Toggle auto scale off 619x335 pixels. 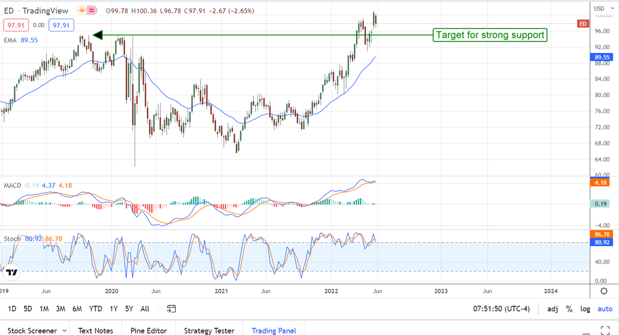[605, 309]
